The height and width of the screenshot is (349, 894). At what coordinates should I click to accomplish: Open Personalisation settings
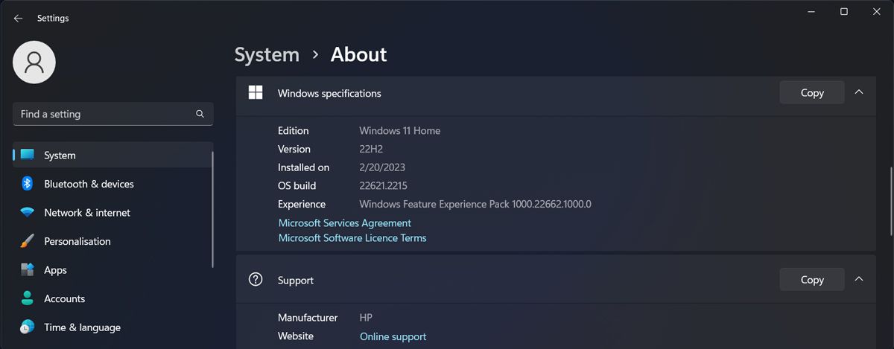(113, 241)
